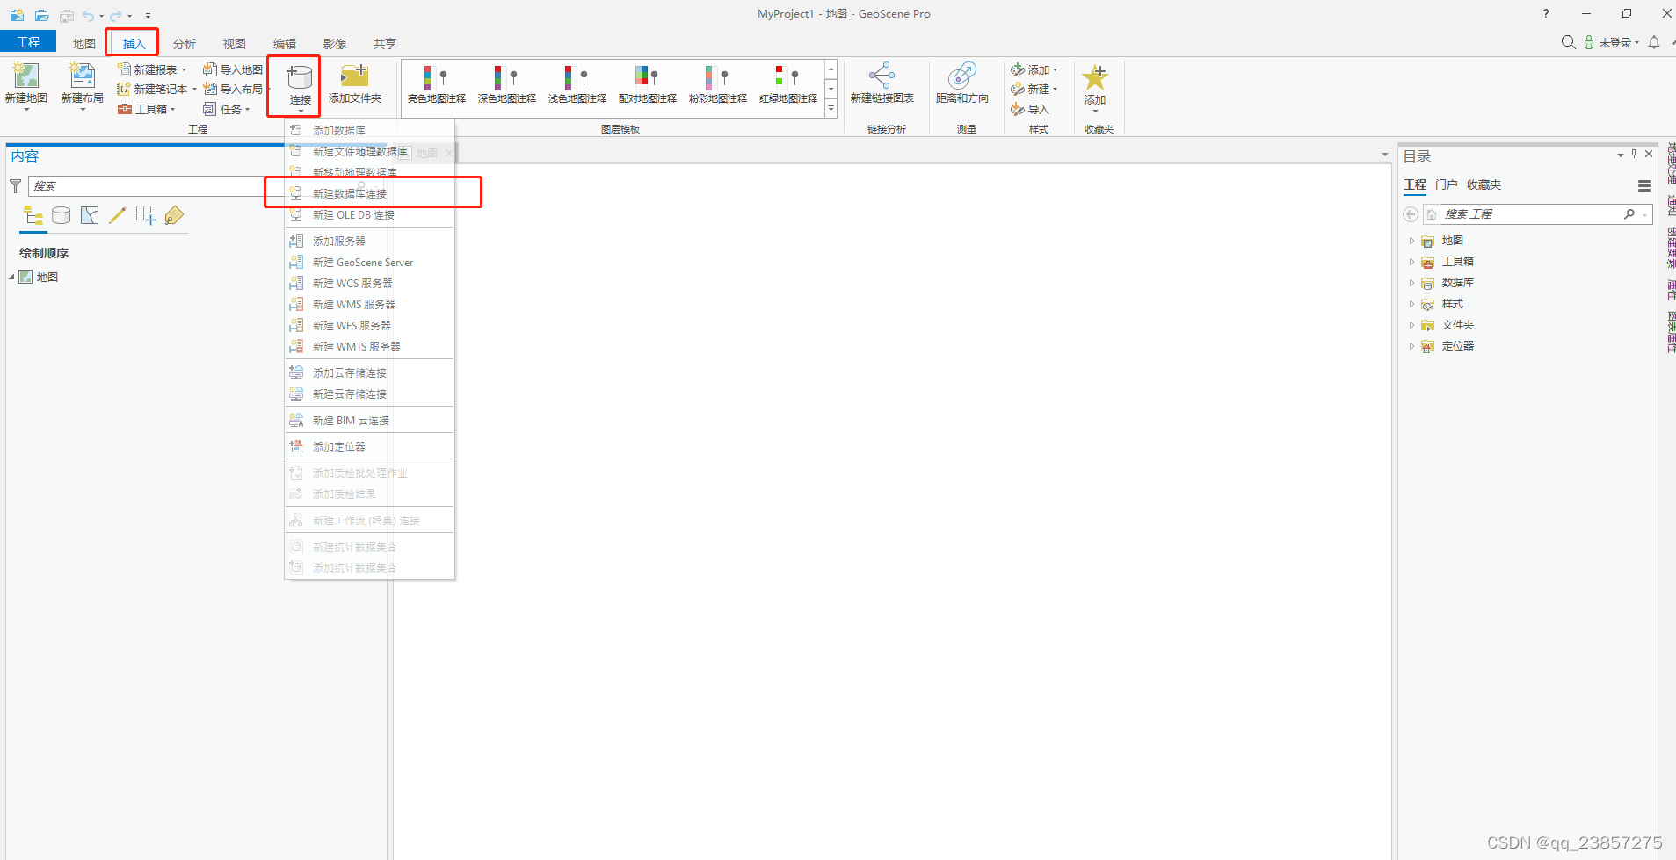This screenshot has height=860, width=1676.
Task: Choose 添加云存储连接 menu item
Action: pos(370,372)
